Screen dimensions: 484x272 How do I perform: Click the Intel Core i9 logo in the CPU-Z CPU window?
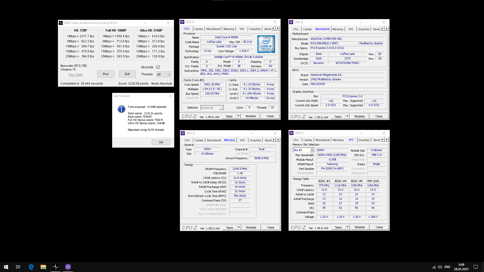266,44
